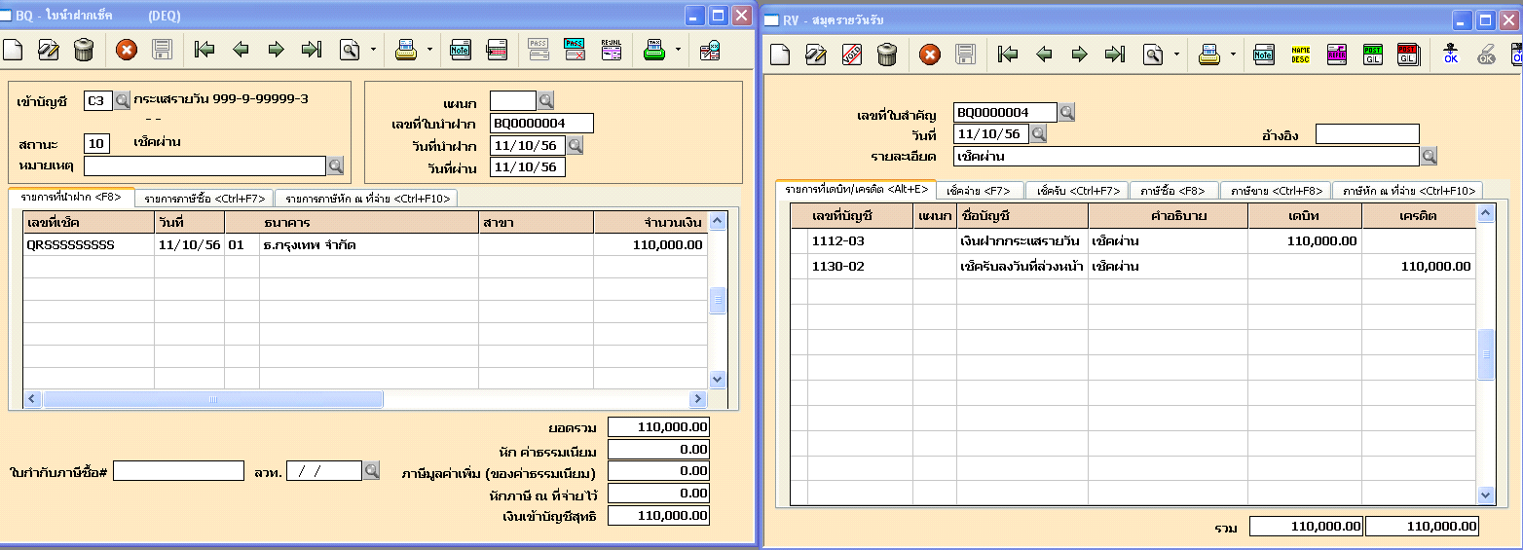
Task: Expand the search dropdown arrow in BQ toolbar
Action: (374, 50)
